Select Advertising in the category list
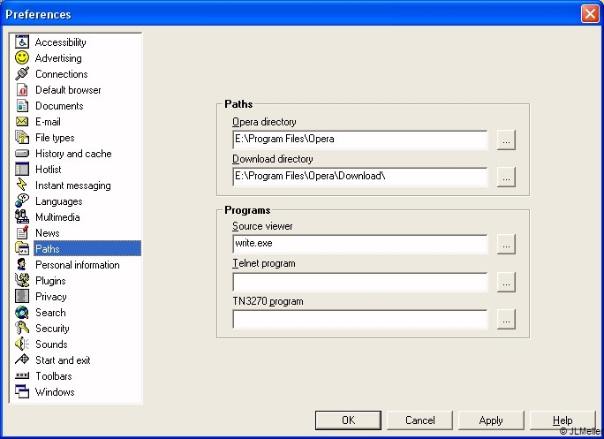Image resolution: width=604 pixels, height=439 pixels. point(58,58)
